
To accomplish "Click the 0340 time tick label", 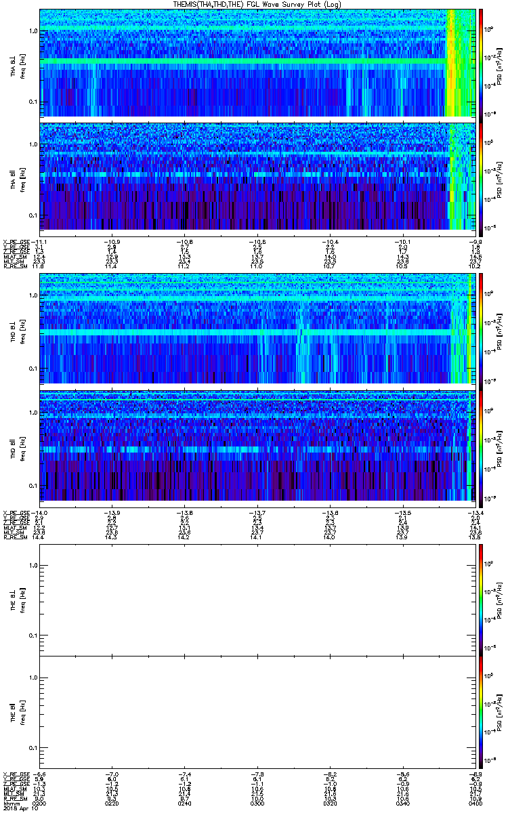I will (404, 803).
